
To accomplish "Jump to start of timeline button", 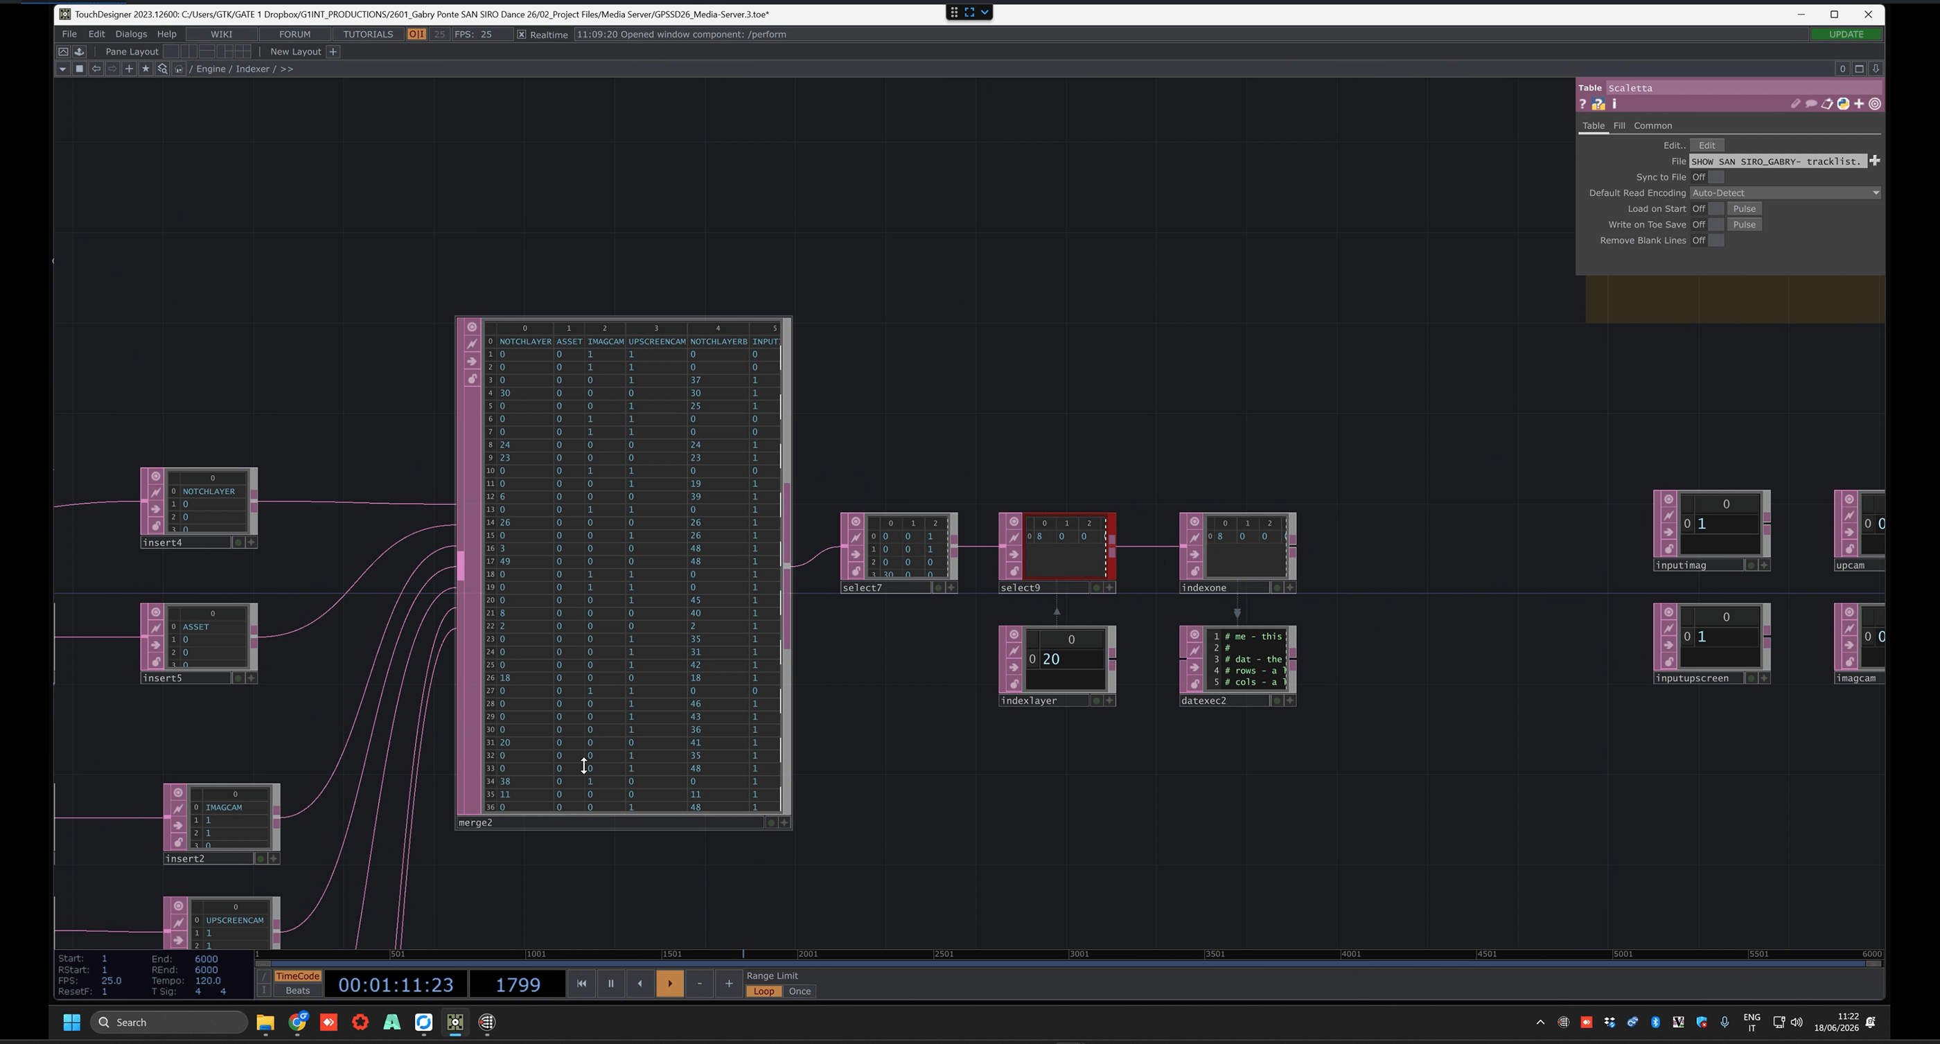I will 581,983.
